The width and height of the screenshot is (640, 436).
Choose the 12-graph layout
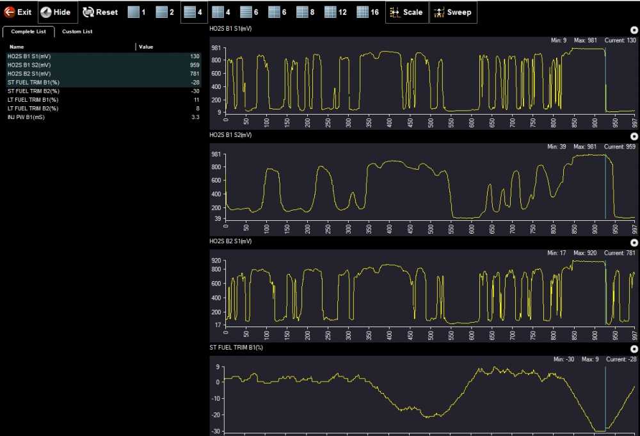pos(335,12)
